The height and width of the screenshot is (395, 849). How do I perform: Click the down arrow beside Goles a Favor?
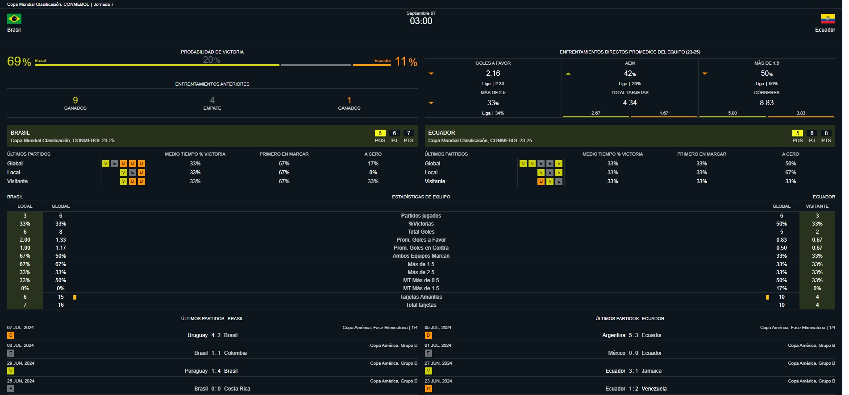pos(431,74)
